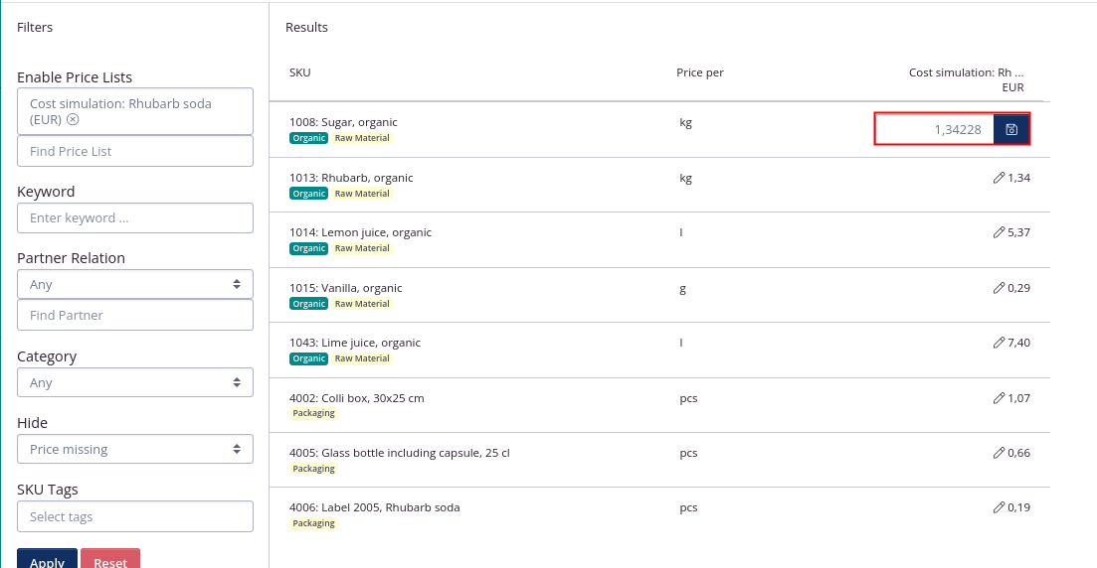Remove Cost simulation Rhubarb soda price list
Screen dimensions: 1097x568
[73, 119]
